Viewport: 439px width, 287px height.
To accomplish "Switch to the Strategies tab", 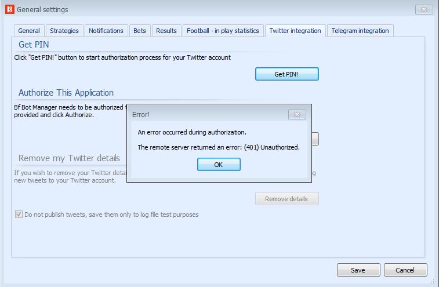I will pos(64,31).
